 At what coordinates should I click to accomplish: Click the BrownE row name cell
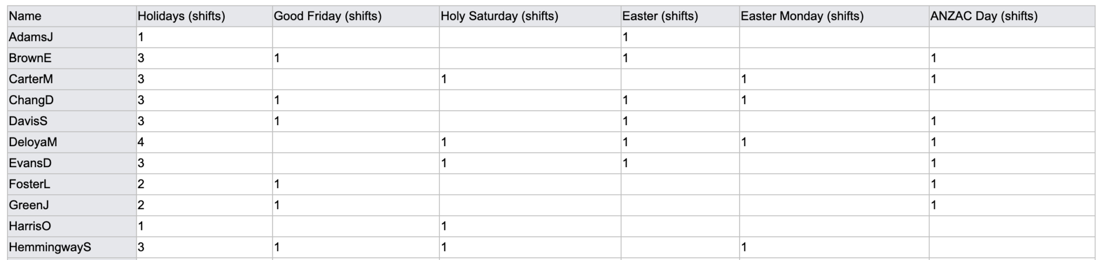(x=70, y=58)
